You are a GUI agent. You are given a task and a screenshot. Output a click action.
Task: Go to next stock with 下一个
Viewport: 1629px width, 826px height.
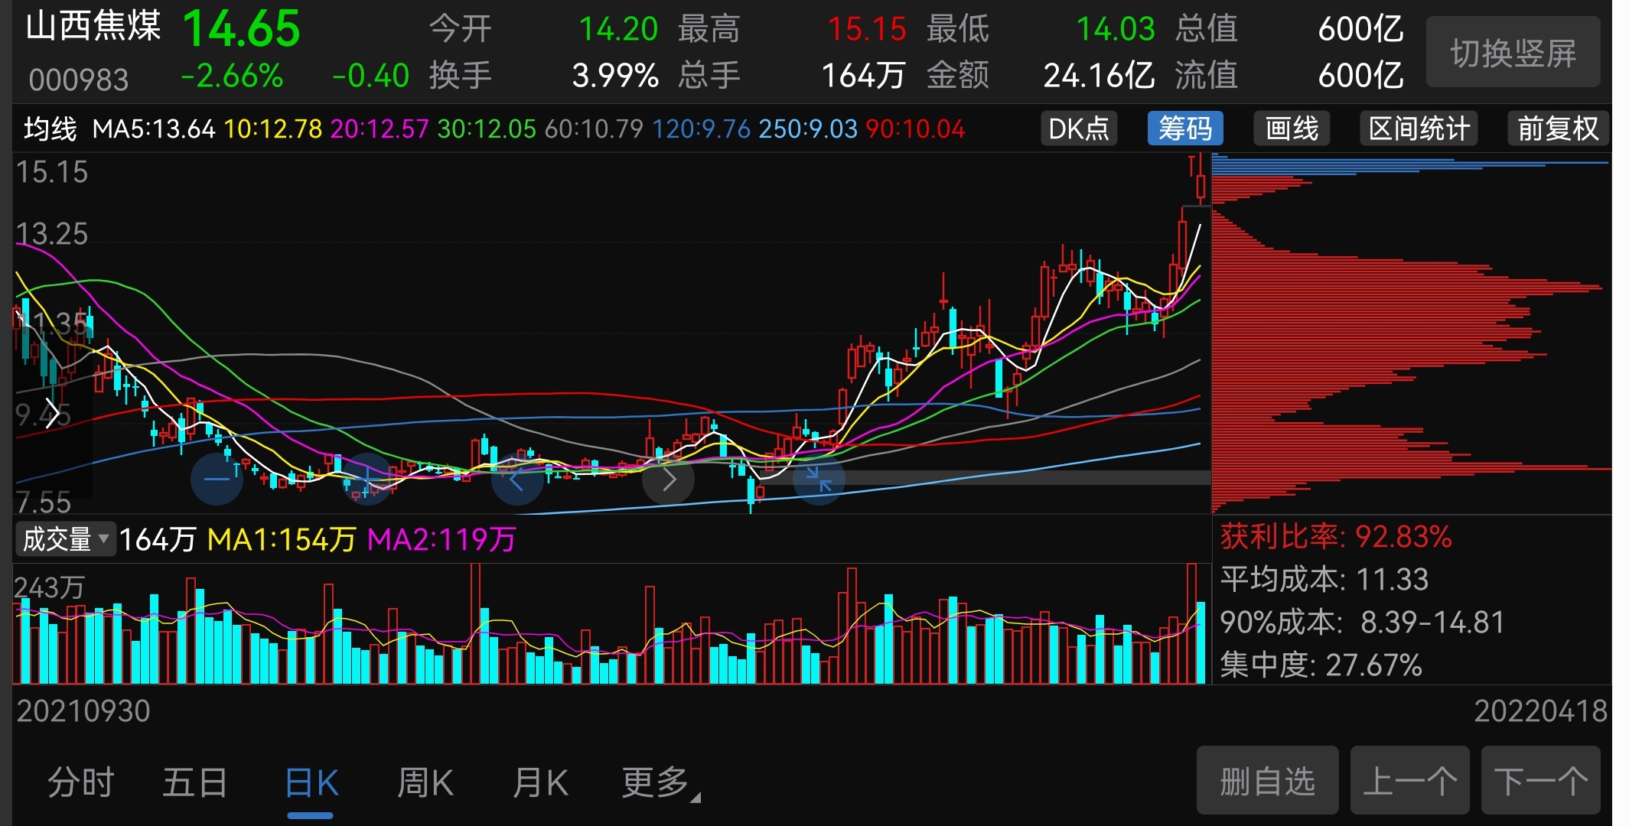tap(1540, 781)
